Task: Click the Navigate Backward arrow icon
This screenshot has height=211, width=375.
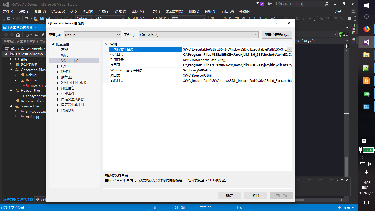Action: 9,19
